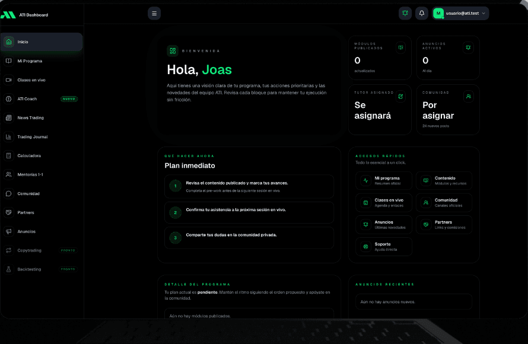528x344 pixels.
Task: Select plan step 2 Confirma tu asistencia
Action: point(249,212)
